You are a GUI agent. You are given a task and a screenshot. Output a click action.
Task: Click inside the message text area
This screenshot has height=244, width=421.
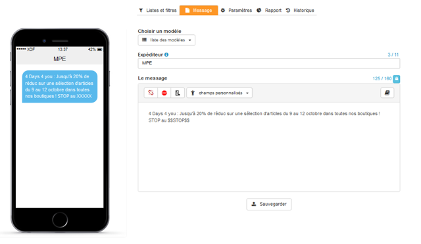point(269,147)
